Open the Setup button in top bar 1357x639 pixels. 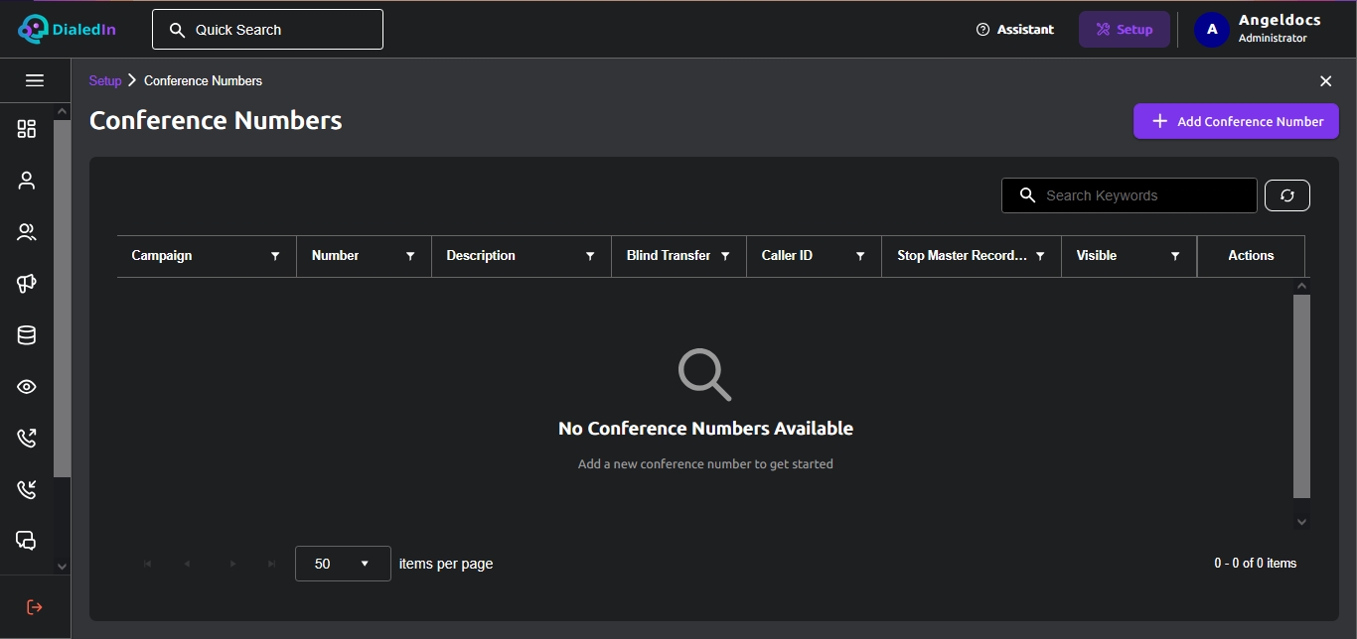click(x=1125, y=30)
